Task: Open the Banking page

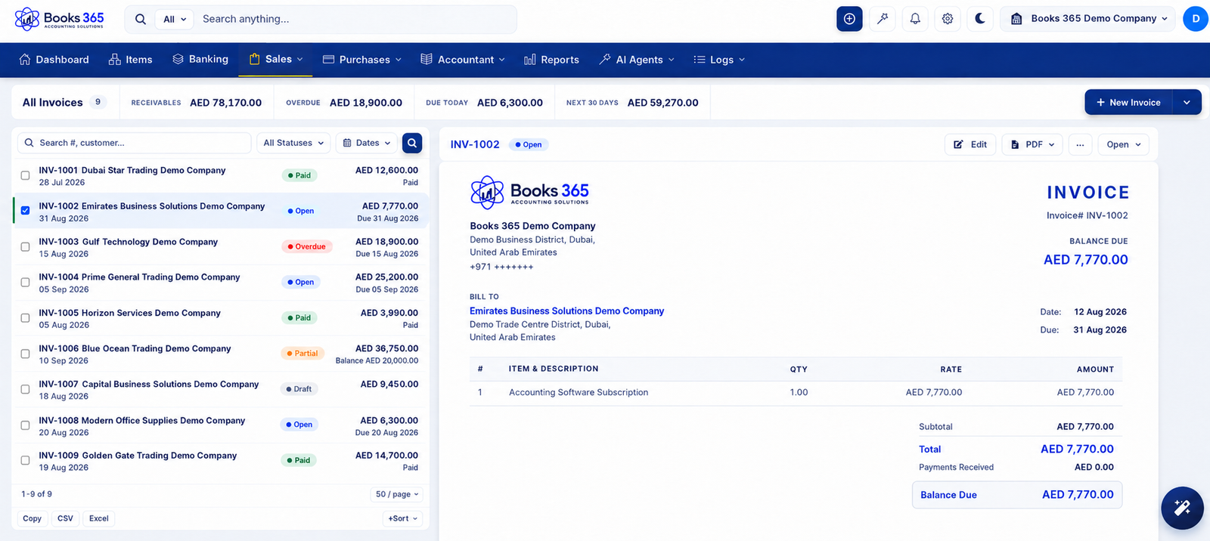Action: pyautogui.click(x=200, y=60)
